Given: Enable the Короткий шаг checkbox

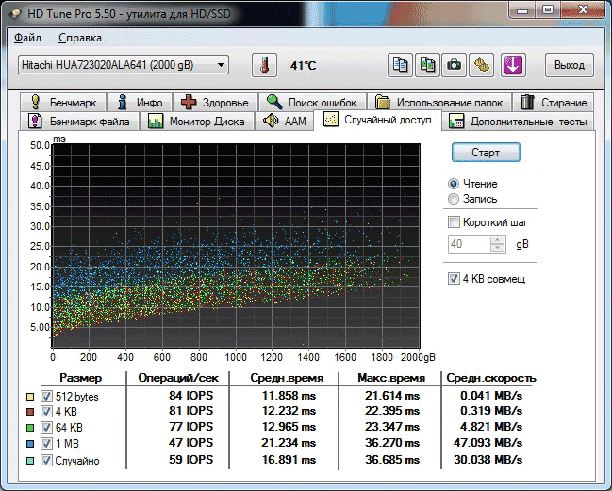Looking at the screenshot, I should coord(455,223).
